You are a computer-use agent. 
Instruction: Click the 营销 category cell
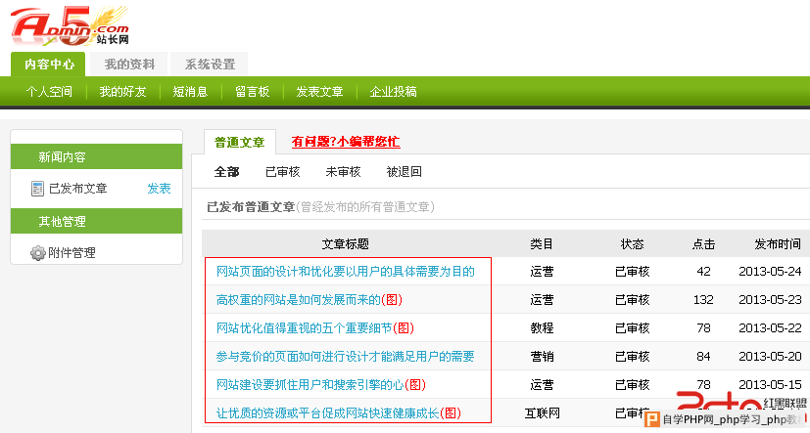click(542, 357)
